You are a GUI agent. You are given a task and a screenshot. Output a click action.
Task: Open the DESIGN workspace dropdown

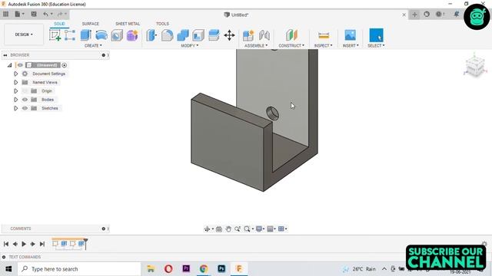(x=24, y=34)
